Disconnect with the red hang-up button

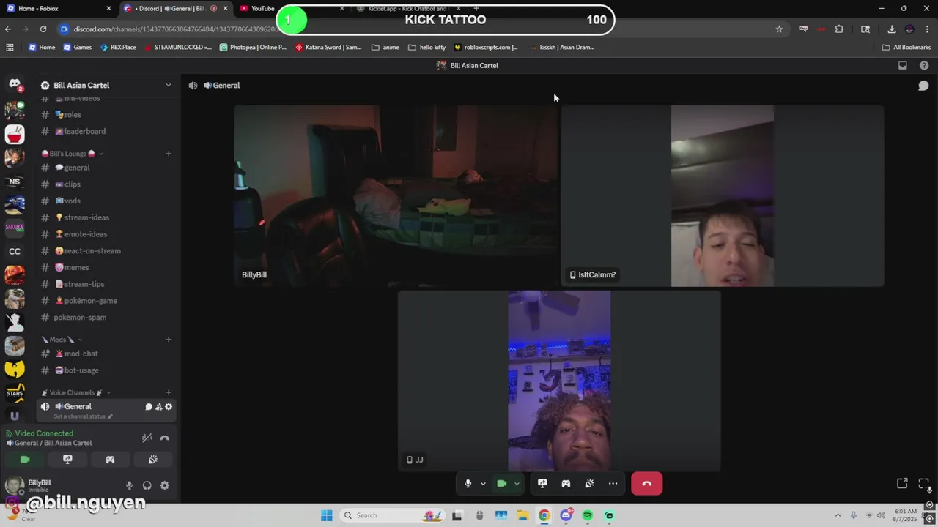646,483
